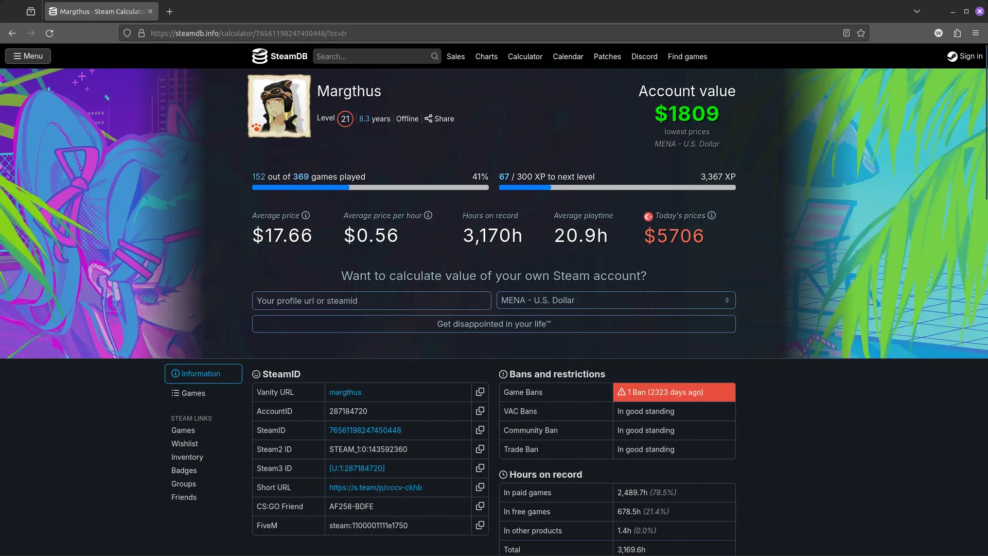Screen dimensions: 988x556
Task: Reload the page in the browser
Action: pos(49,33)
